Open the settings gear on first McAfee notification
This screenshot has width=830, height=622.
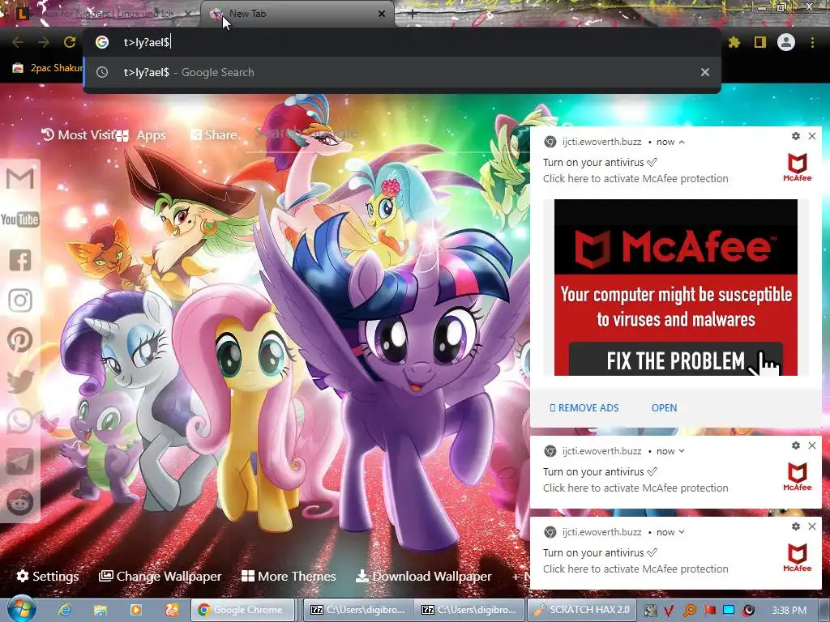coord(796,136)
